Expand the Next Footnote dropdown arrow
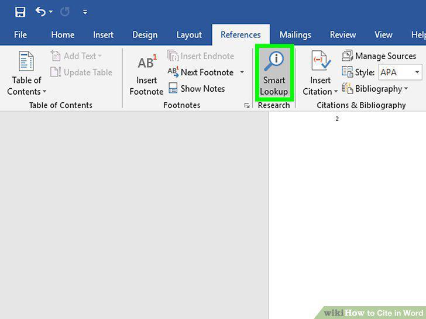Viewport: 426px width, 319px height. 242,72
